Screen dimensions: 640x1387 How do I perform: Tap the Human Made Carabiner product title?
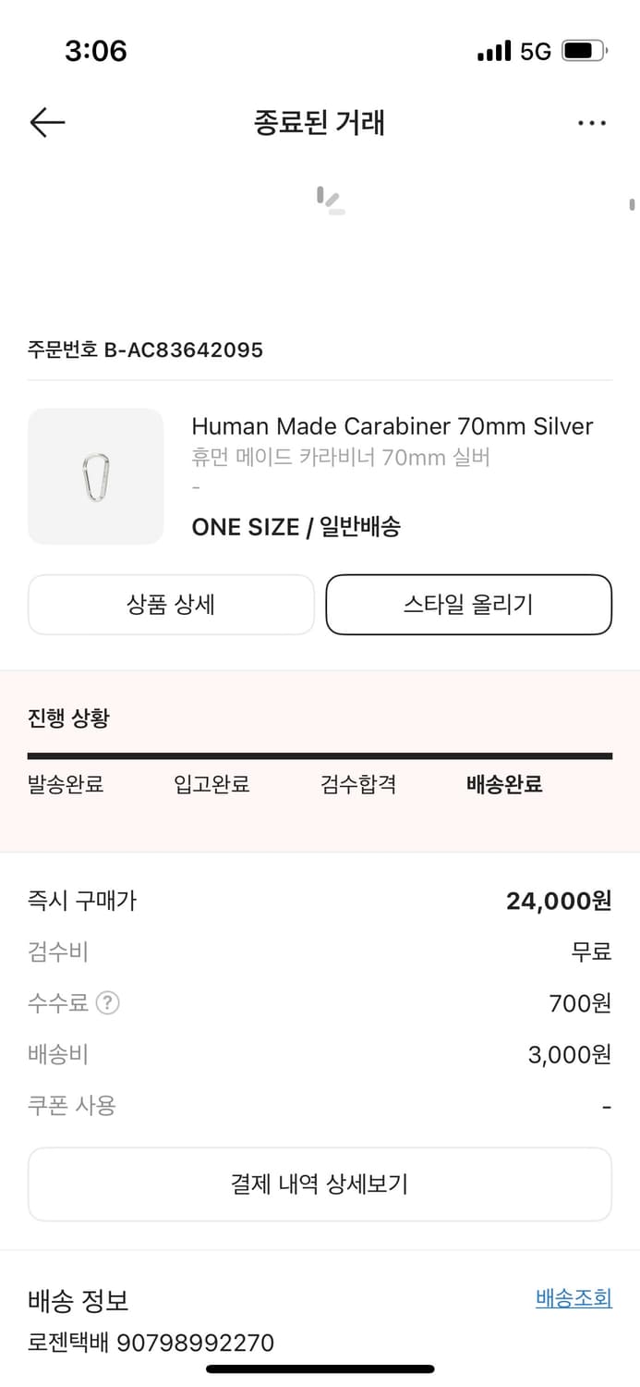[x=392, y=426]
